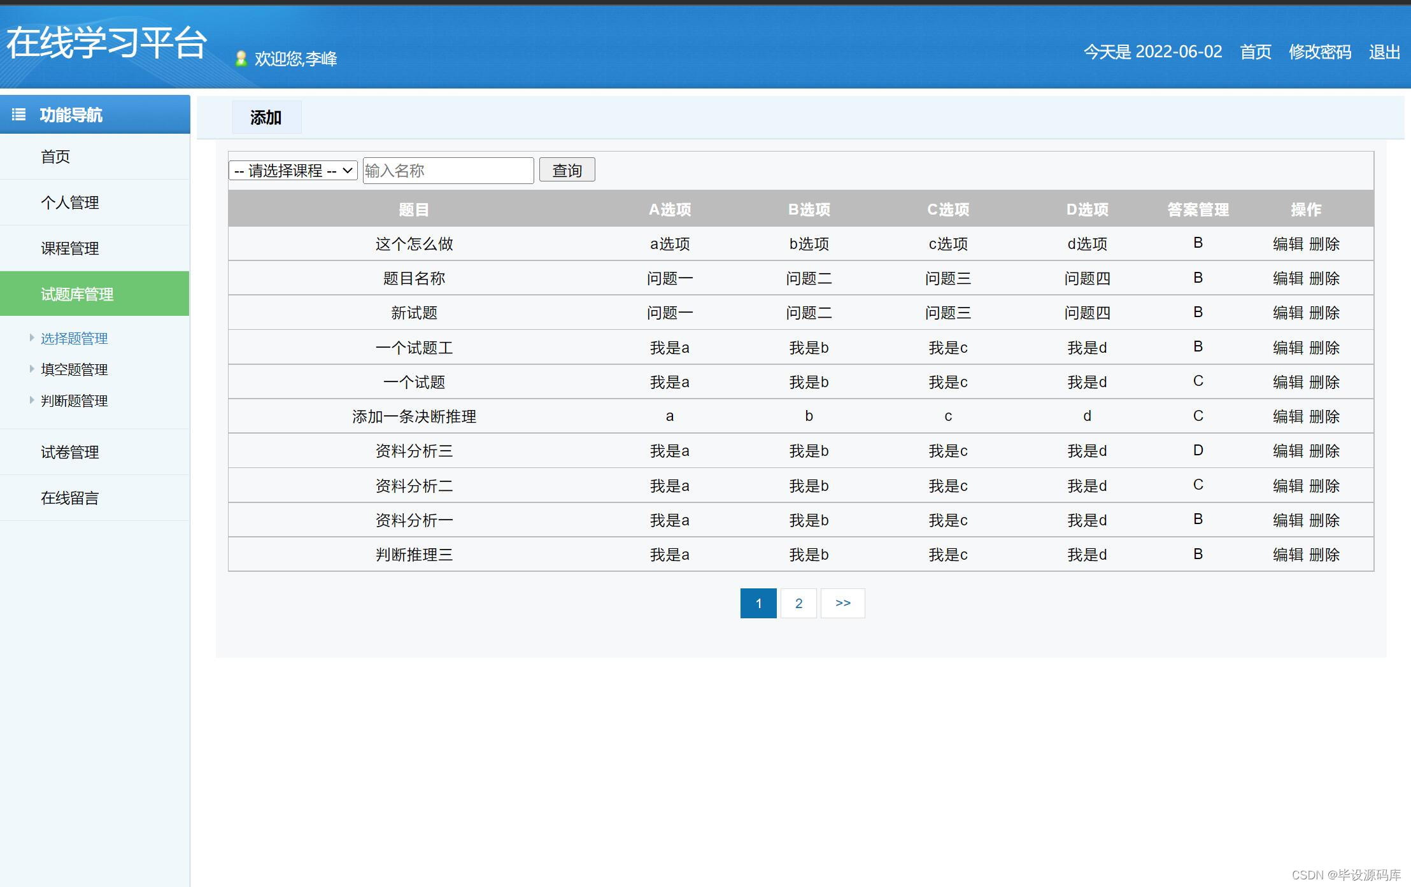
Task: Click the 修改密码 header link
Action: click(x=1320, y=52)
